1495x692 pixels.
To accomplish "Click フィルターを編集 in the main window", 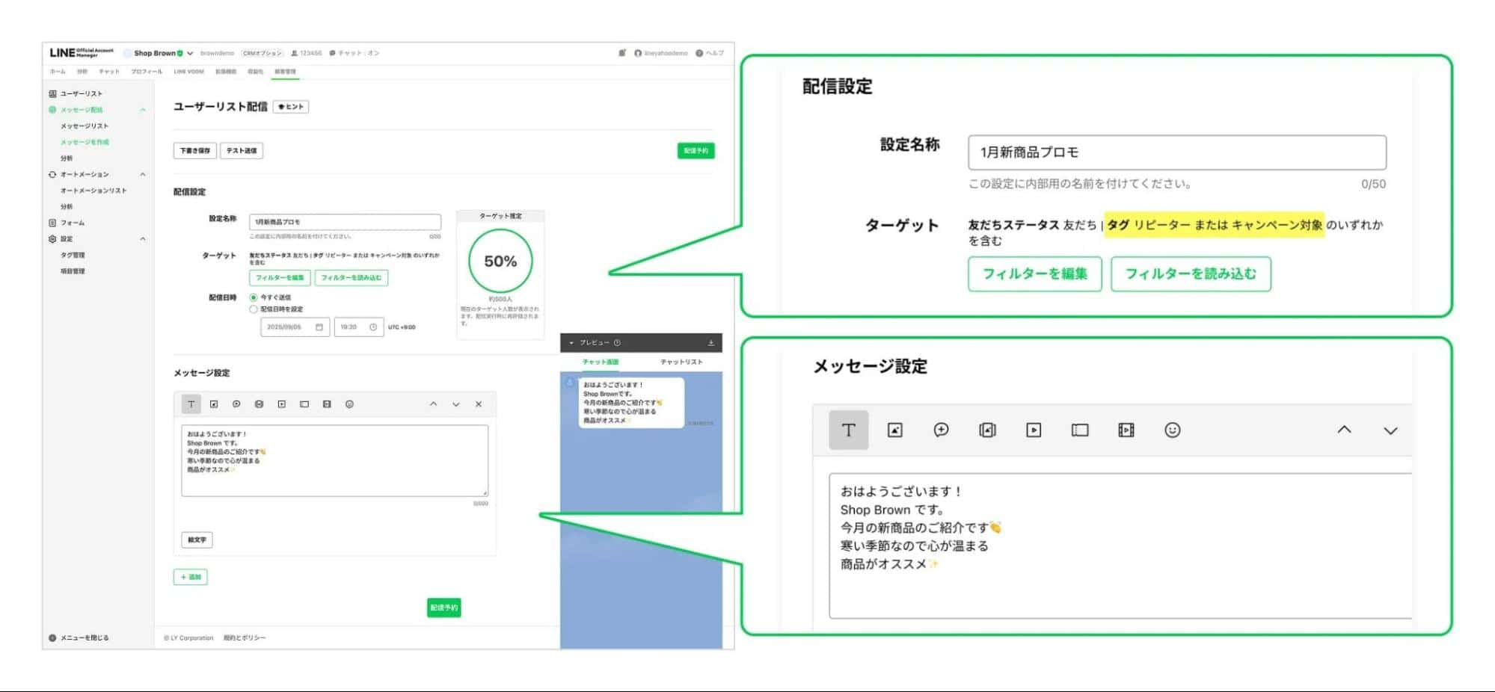I will click(x=280, y=278).
